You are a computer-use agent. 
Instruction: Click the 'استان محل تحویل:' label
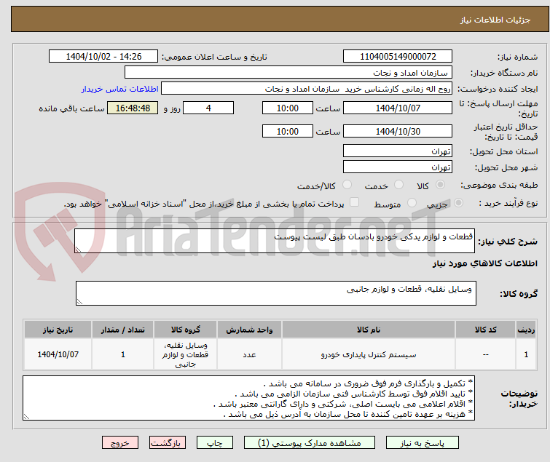[x=503, y=151]
